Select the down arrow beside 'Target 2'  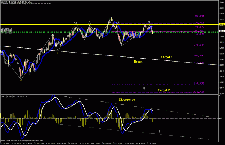tap(144, 89)
